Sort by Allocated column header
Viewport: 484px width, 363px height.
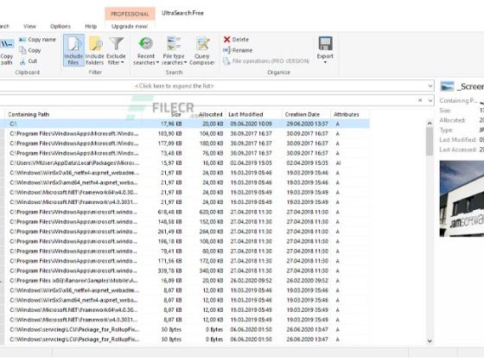pyautogui.click(x=205, y=114)
